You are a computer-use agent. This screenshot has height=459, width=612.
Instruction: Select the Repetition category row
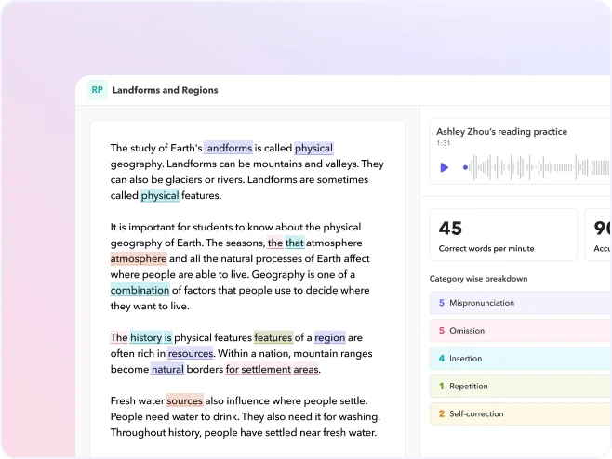tap(519, 387)
